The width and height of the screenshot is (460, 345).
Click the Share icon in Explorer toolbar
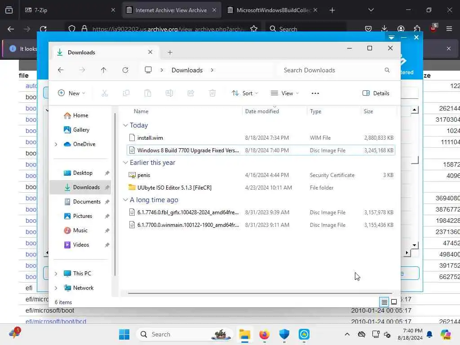coord(190,93)
